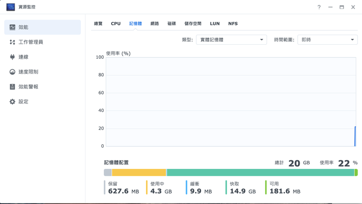Click the 連線 plug icon
This screenshot has width=362, height=204.
click(13, 57)
